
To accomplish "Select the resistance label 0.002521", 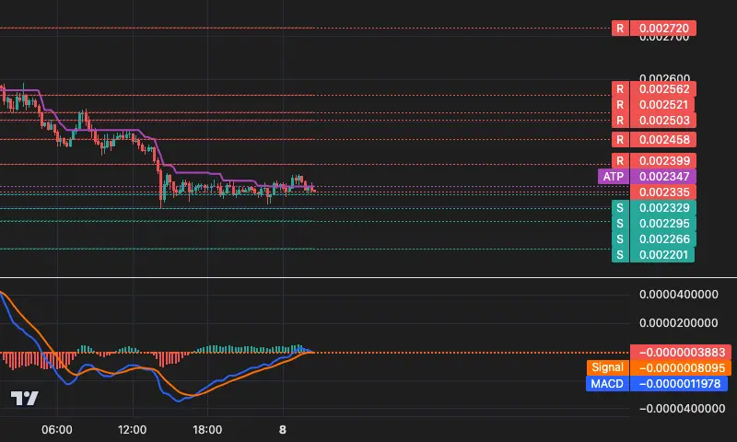I will (x=653, y=105).
